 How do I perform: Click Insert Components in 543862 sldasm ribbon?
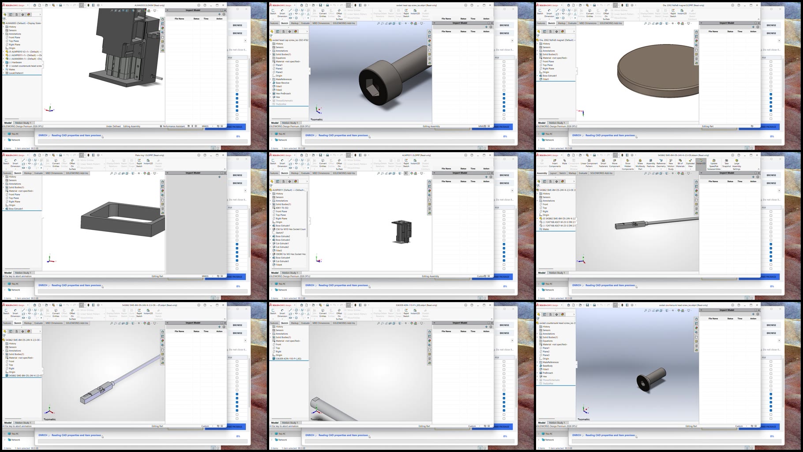555,163
